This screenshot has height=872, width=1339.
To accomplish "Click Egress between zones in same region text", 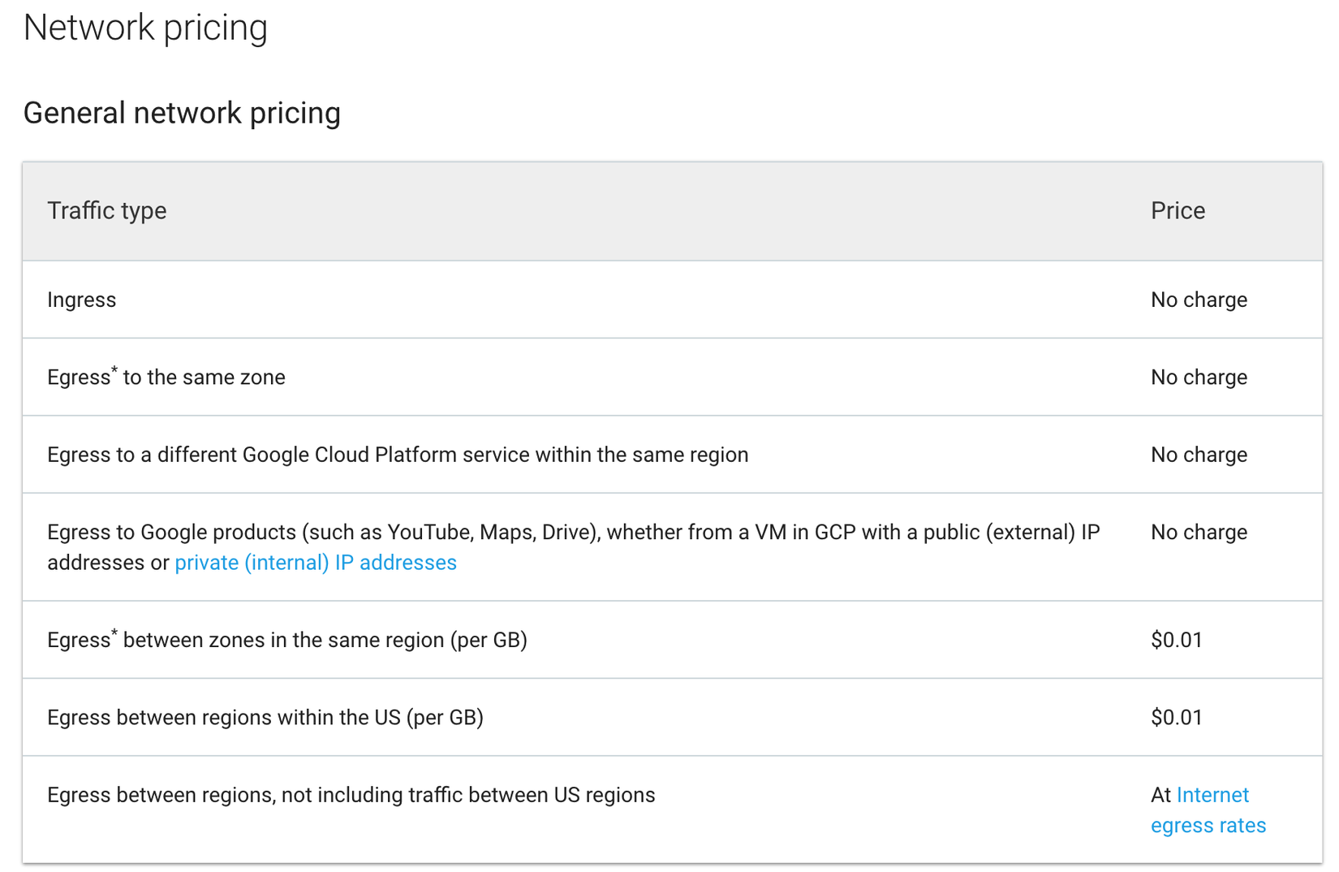I will 287,641.
